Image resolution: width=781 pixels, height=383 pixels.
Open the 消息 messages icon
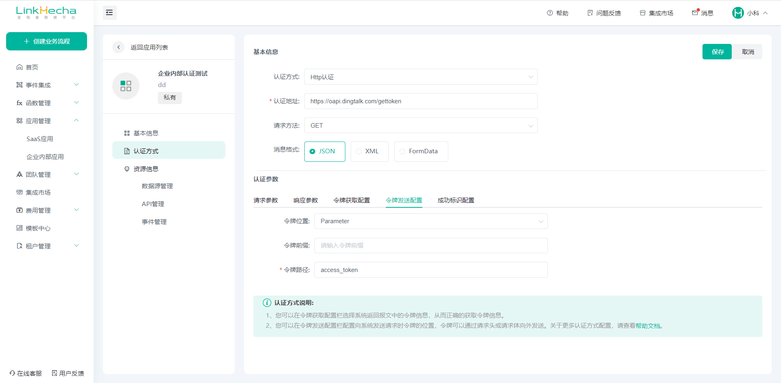point(695,13)
